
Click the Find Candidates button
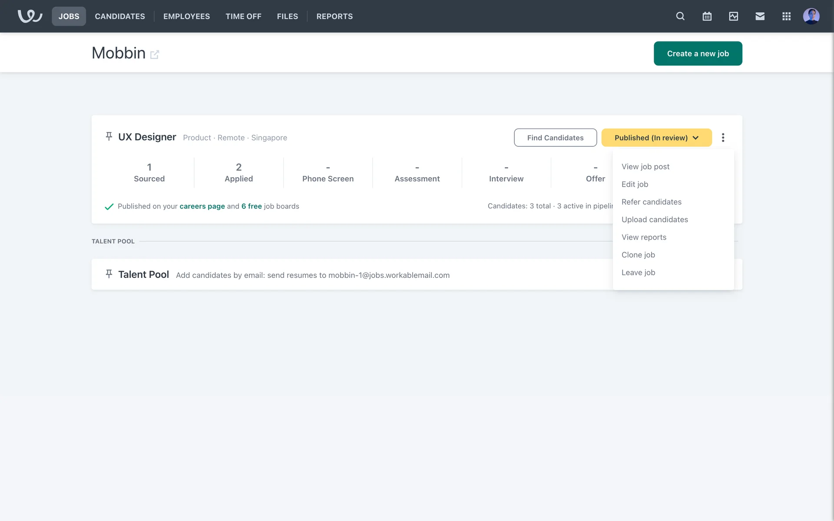pos(555,138)
